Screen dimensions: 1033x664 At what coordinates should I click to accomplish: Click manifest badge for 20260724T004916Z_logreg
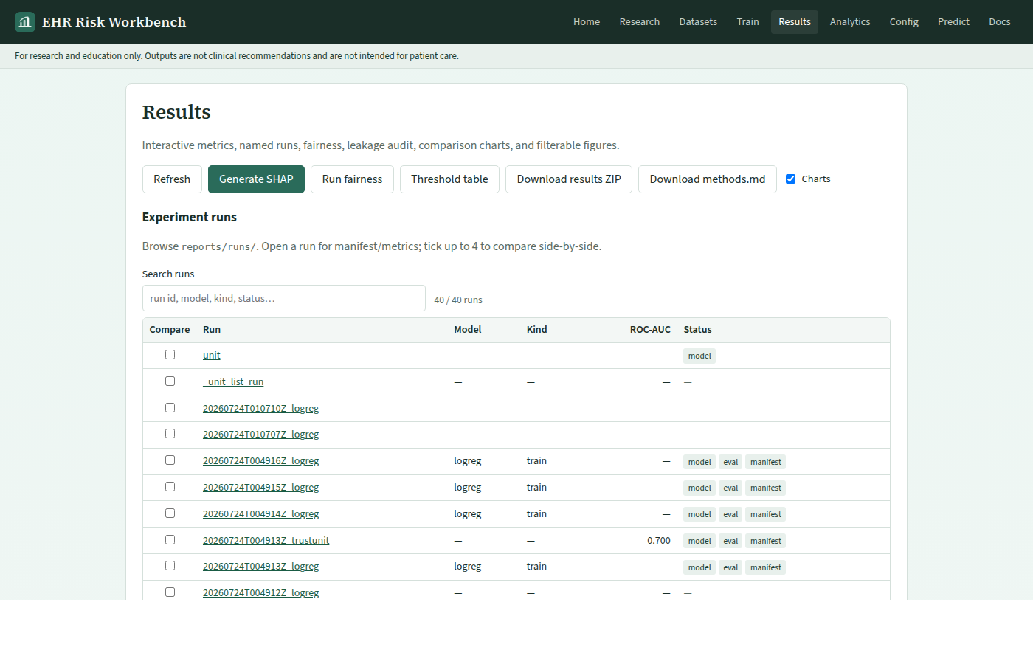click(766, 462)
